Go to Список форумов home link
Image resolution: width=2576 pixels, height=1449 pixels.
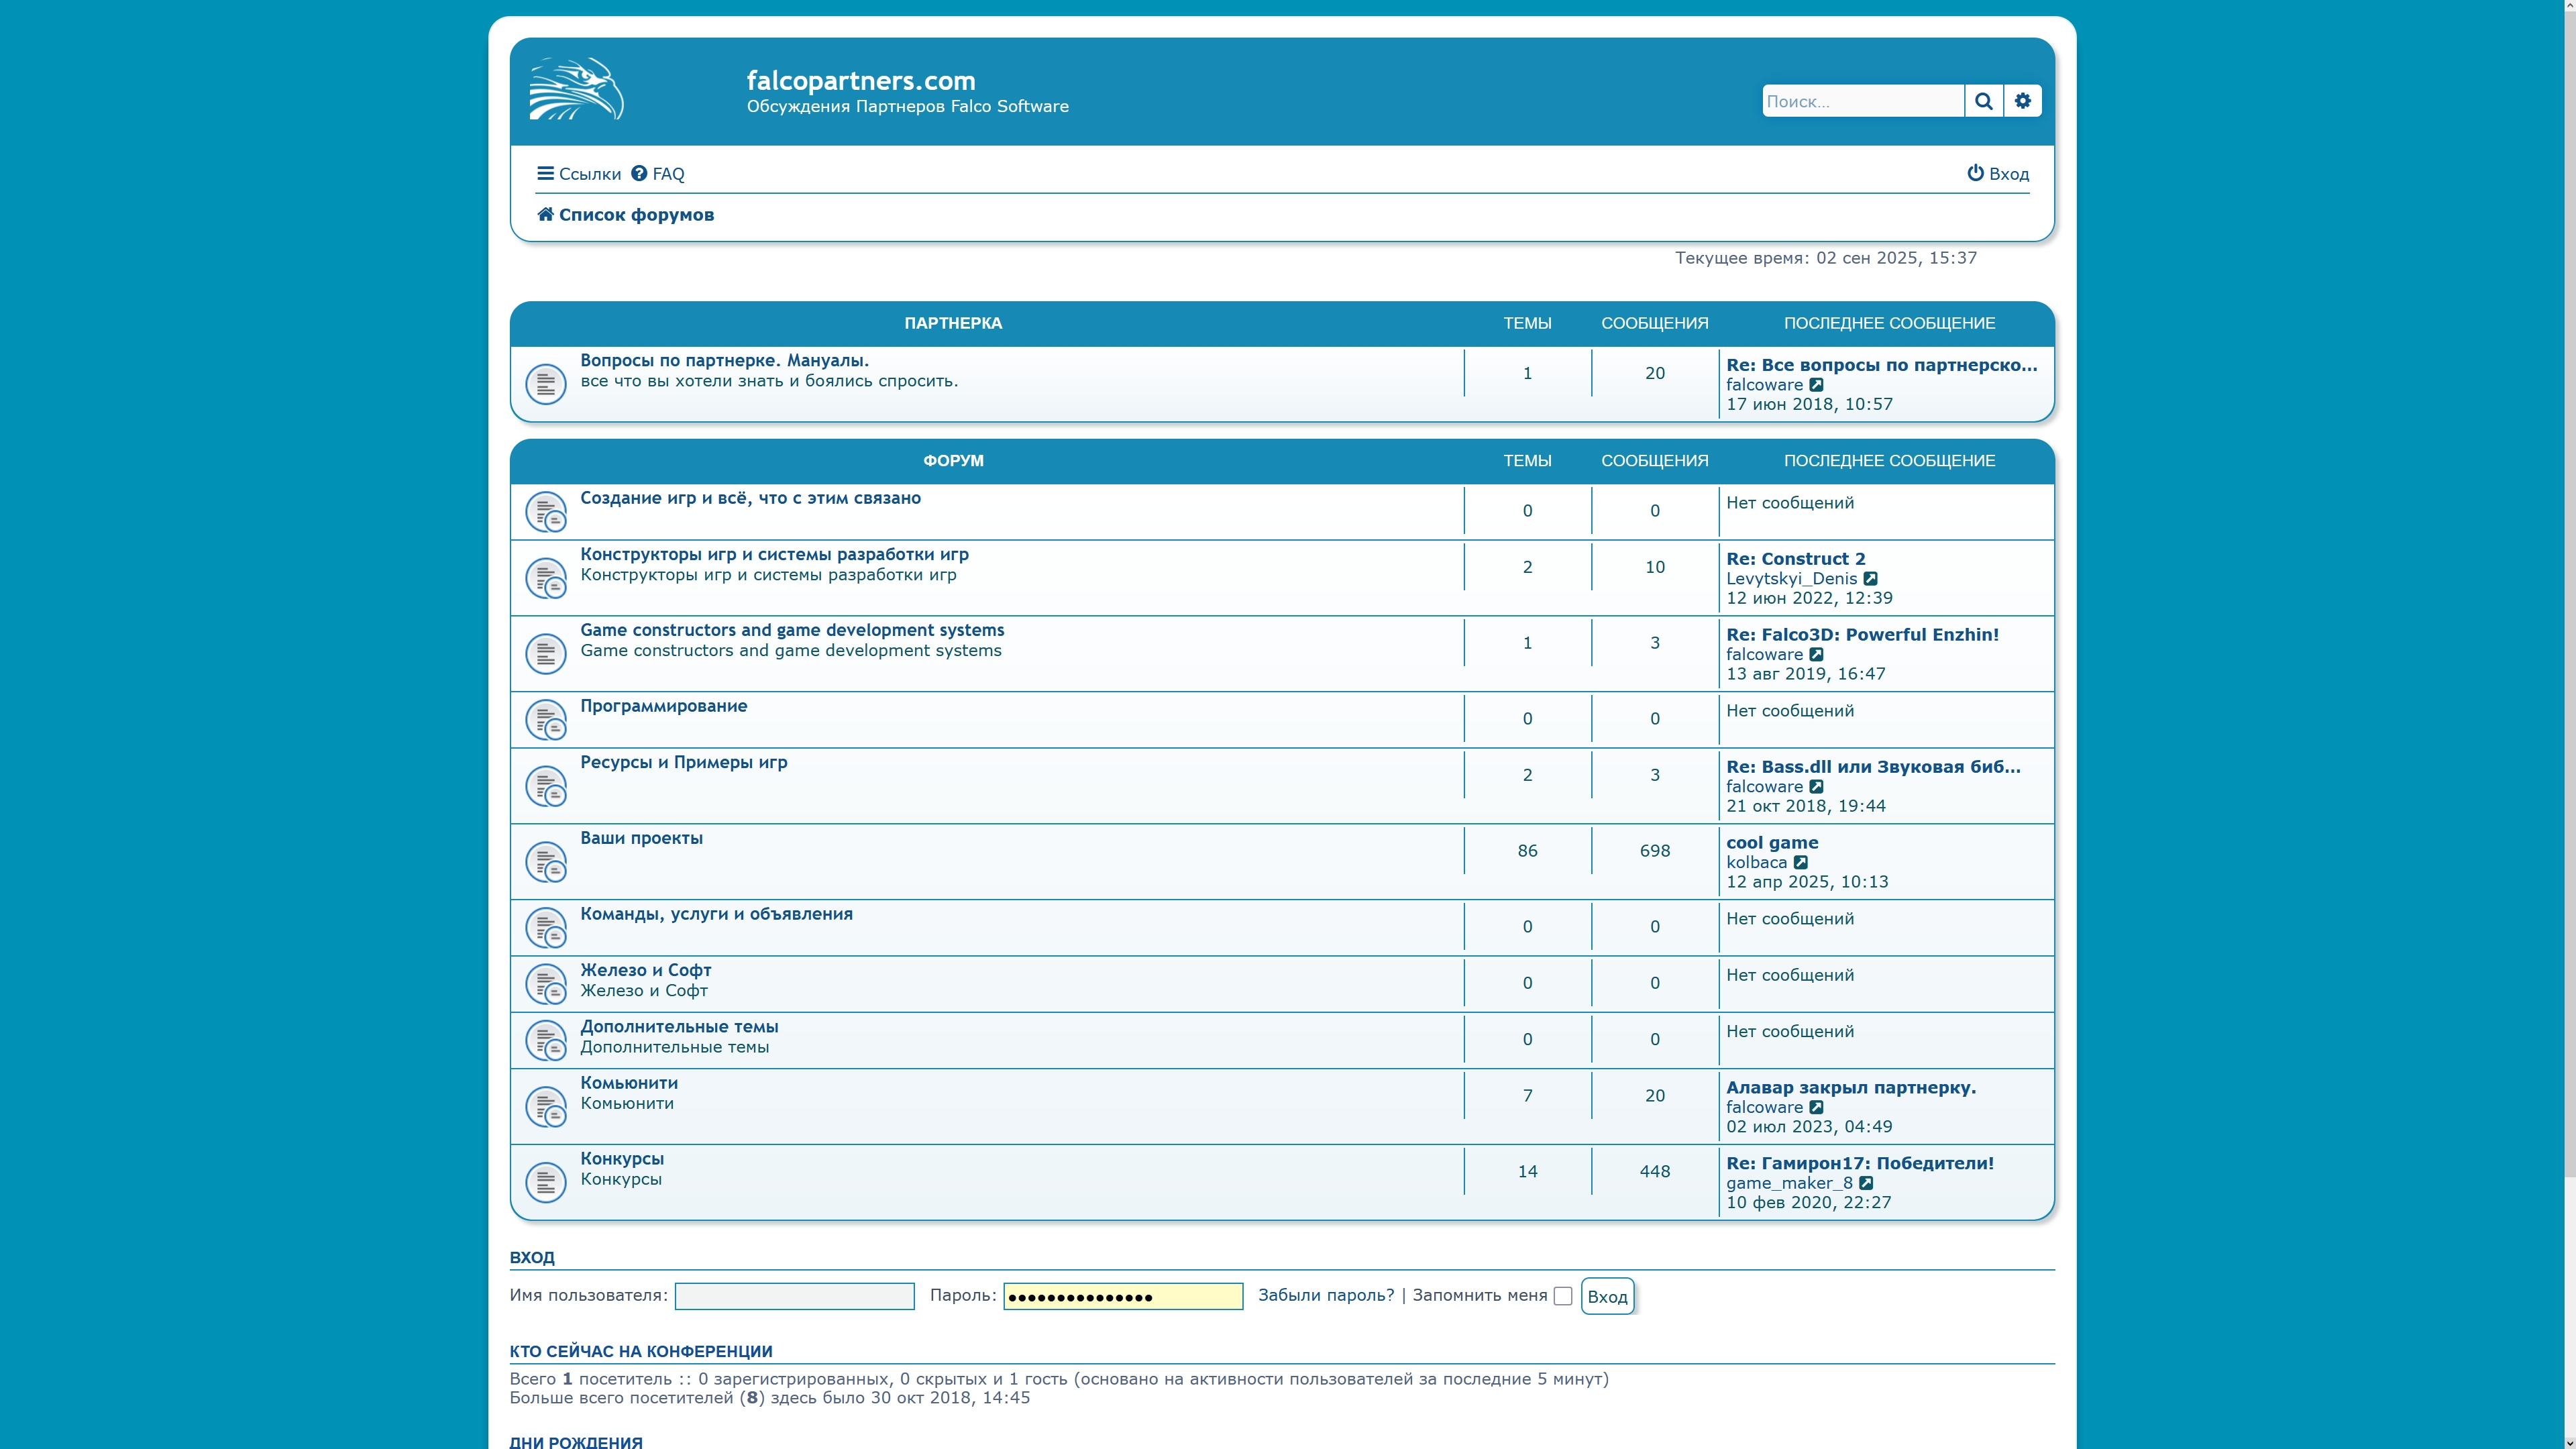click(x=626, y=215)
